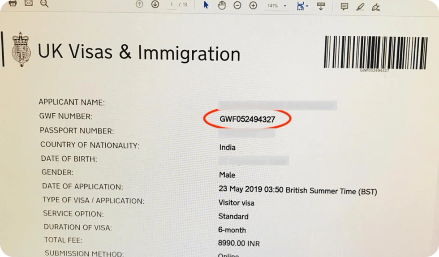Add a comment with the note icon

coord(344,7)
